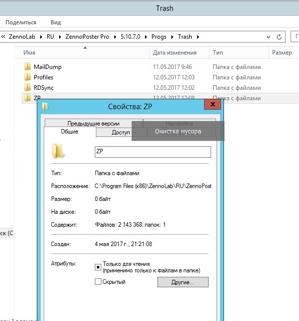Click the Очистка мусора overlay label
Screen dimensions: 299x321
point(178,131)
